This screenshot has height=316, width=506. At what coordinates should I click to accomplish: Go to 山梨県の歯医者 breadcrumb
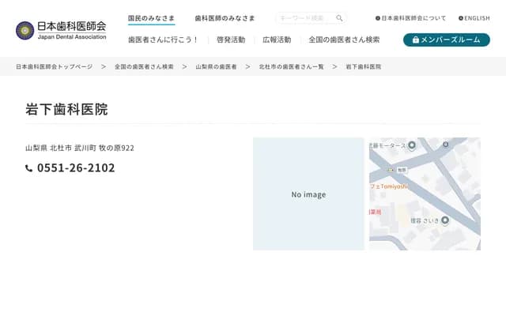[216, 67]
